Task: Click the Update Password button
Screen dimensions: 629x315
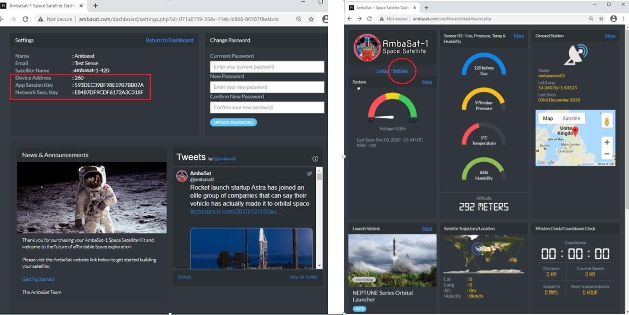Action: point(233,122)
